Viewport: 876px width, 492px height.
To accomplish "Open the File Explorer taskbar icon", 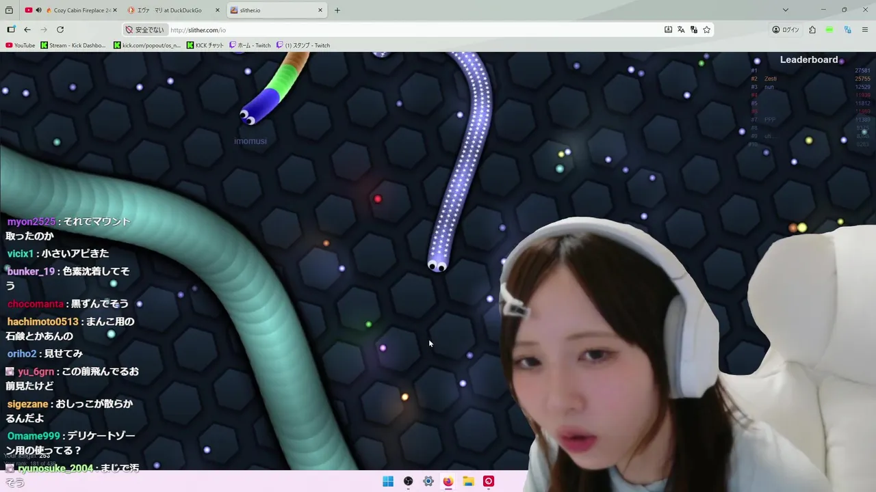I will (468, 481).
